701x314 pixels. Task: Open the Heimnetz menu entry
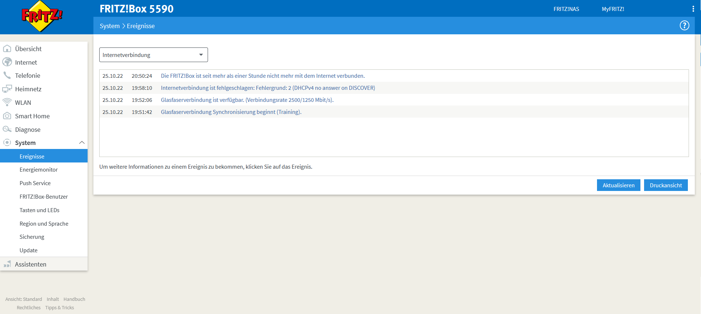(28, 89)
